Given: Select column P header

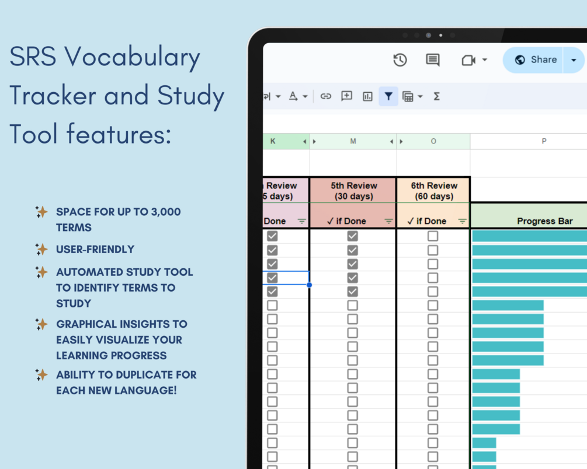Looking at the screenshot, I should pyautogui.click(x=544, y=141).
